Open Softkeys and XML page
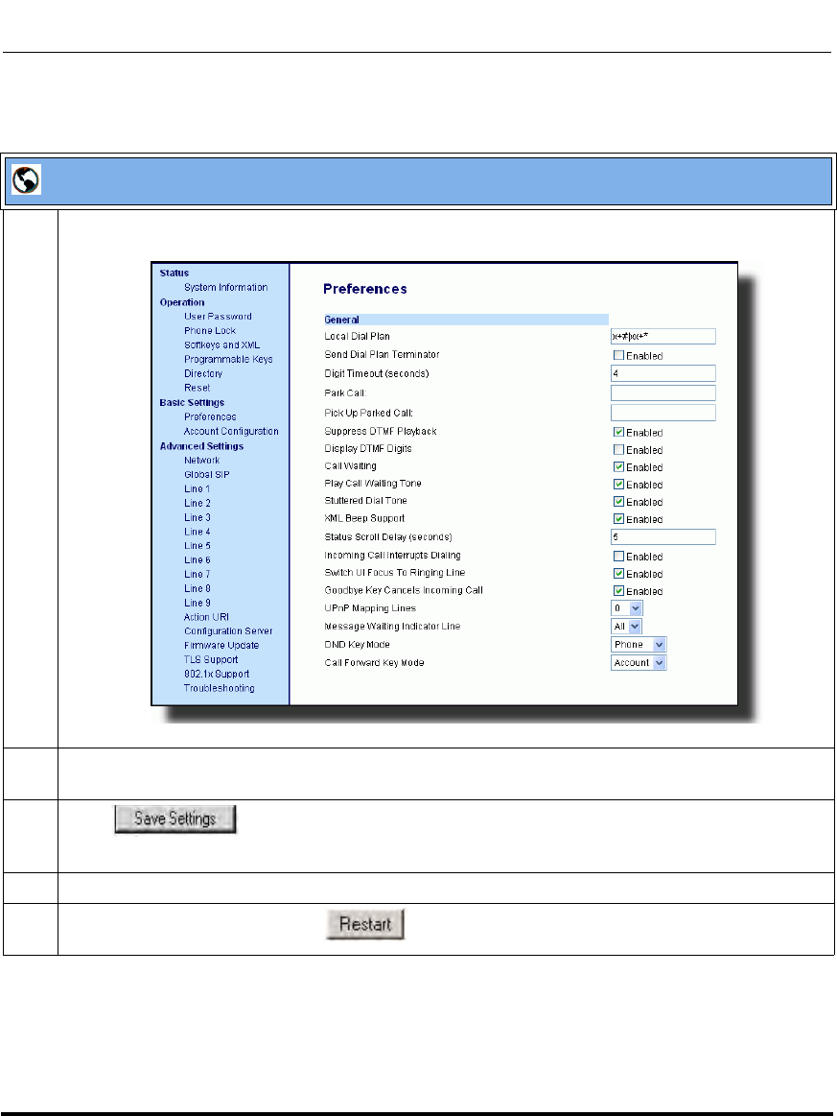837x1116 pixels. pyautogui.click(x=221, y=345)
